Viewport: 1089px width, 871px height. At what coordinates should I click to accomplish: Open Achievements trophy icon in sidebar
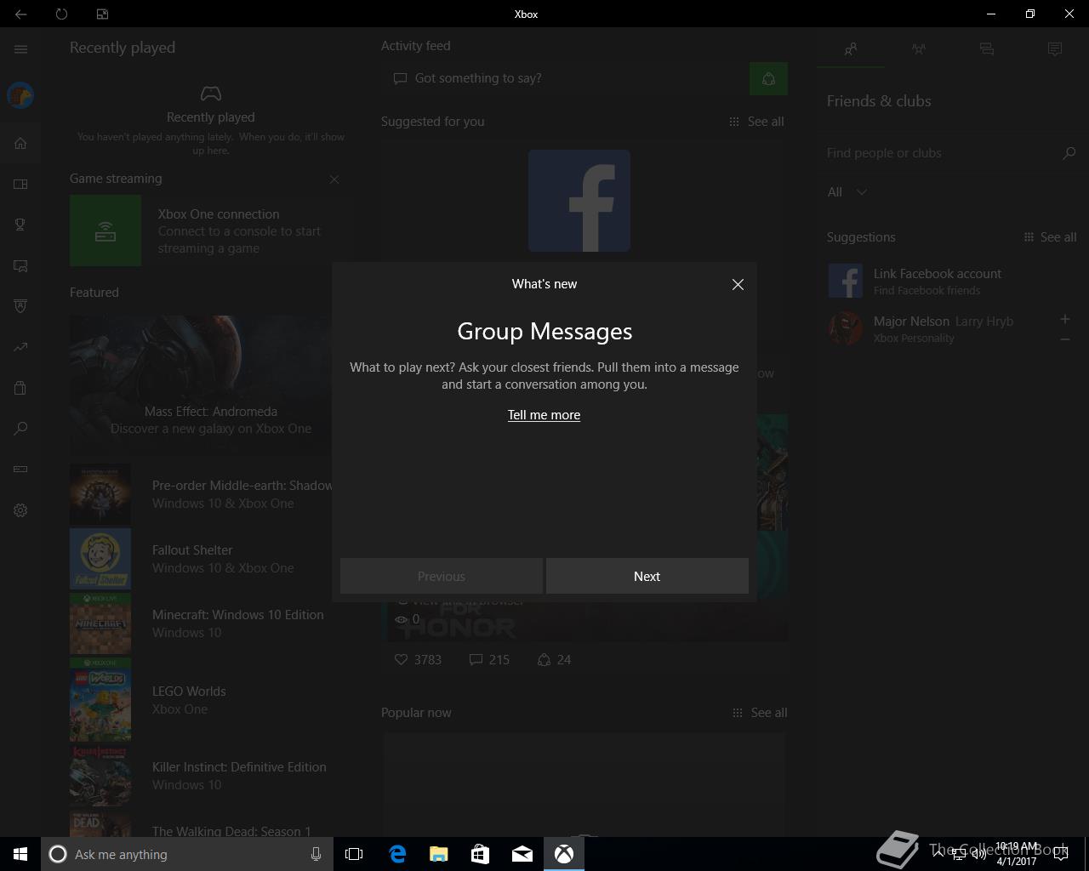click(x=20, y=225)
